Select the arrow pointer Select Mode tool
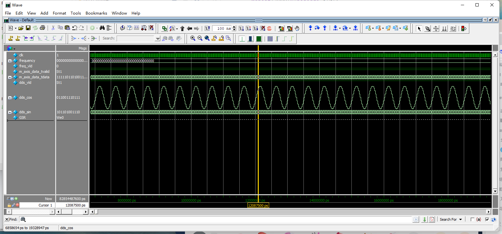 click(419, 28)
